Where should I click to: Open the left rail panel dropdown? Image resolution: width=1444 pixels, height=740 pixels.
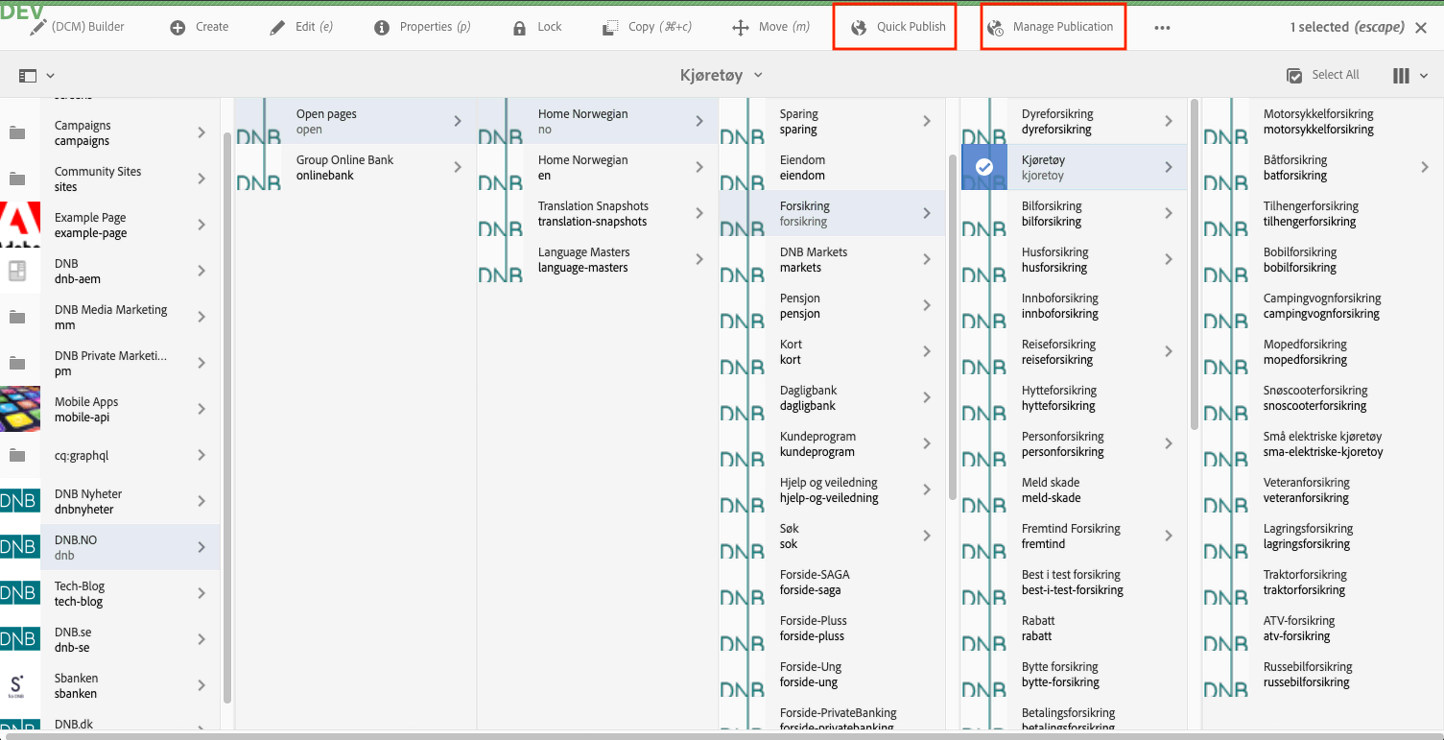[36, 75]
